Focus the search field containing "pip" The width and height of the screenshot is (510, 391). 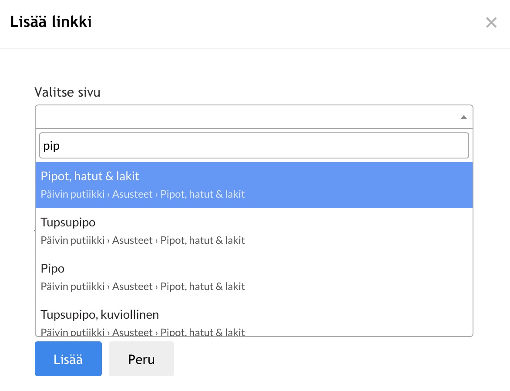pyautogui.click(x=254, y=145)
